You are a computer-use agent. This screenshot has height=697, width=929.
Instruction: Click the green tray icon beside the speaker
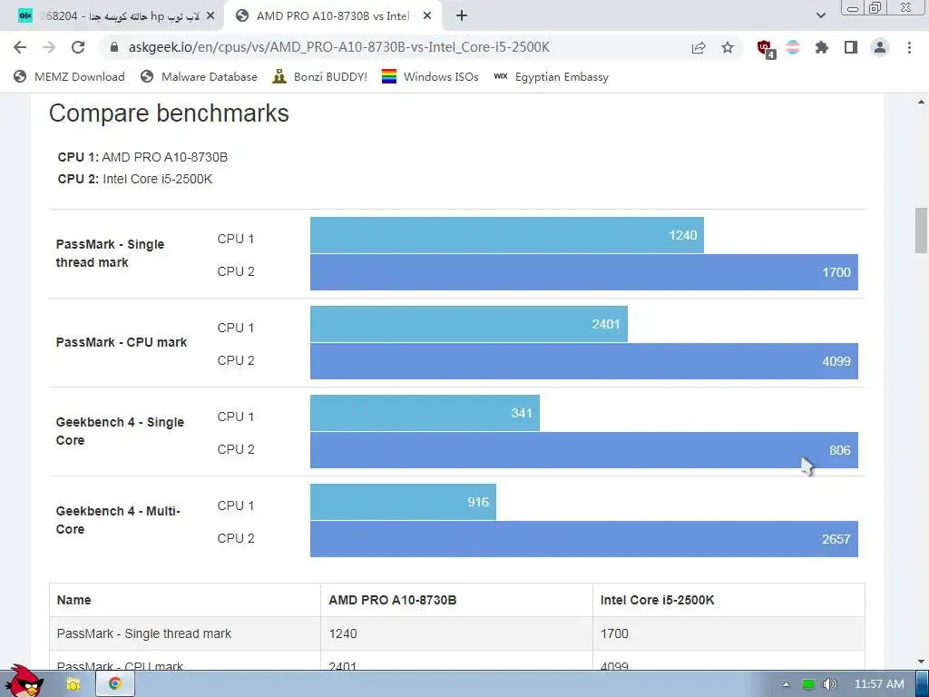click(x=808, y=684)
